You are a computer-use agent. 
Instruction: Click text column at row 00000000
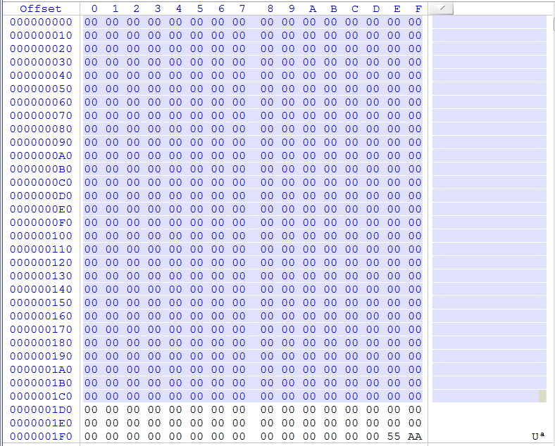(489, 22)
